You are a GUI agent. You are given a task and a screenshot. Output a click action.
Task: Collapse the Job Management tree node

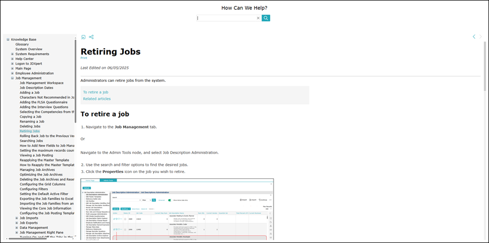coord(12,78)
